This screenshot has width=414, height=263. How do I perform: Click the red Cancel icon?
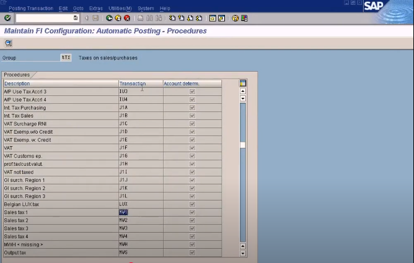(x=127, y=18)
